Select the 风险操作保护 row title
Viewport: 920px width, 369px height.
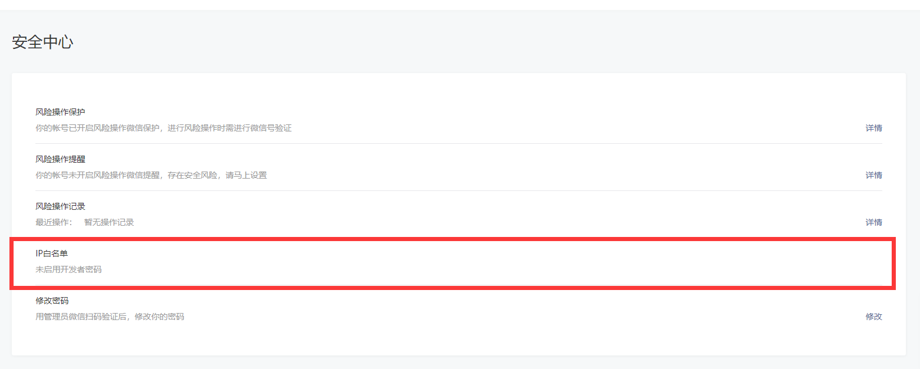61,112
